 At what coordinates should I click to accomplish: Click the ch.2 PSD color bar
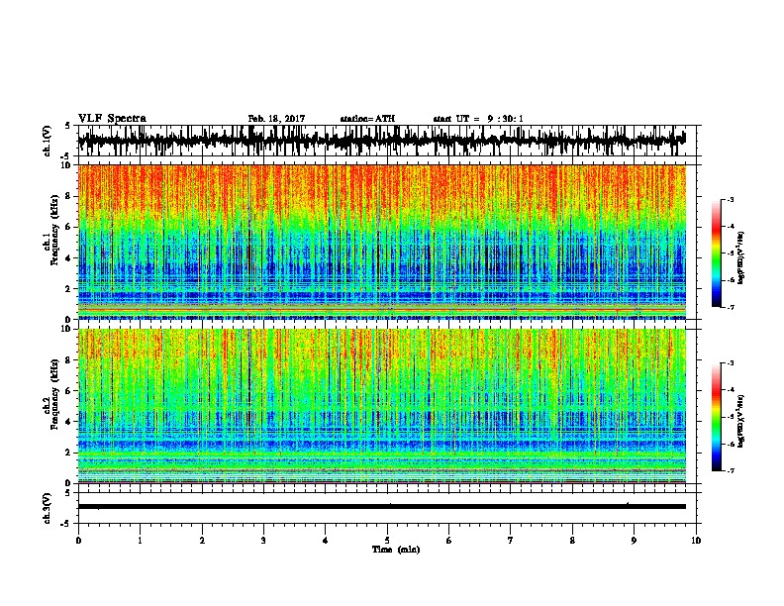coord(717,417)
